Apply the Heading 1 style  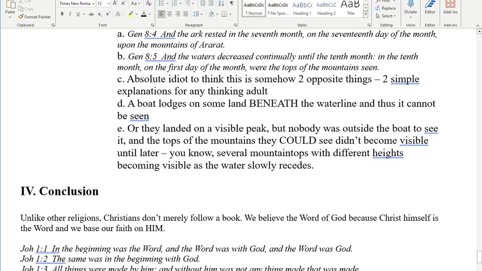coord(302,9)
